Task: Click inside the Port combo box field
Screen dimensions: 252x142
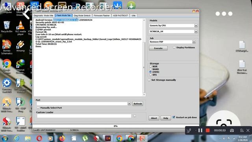Action: 82,104
